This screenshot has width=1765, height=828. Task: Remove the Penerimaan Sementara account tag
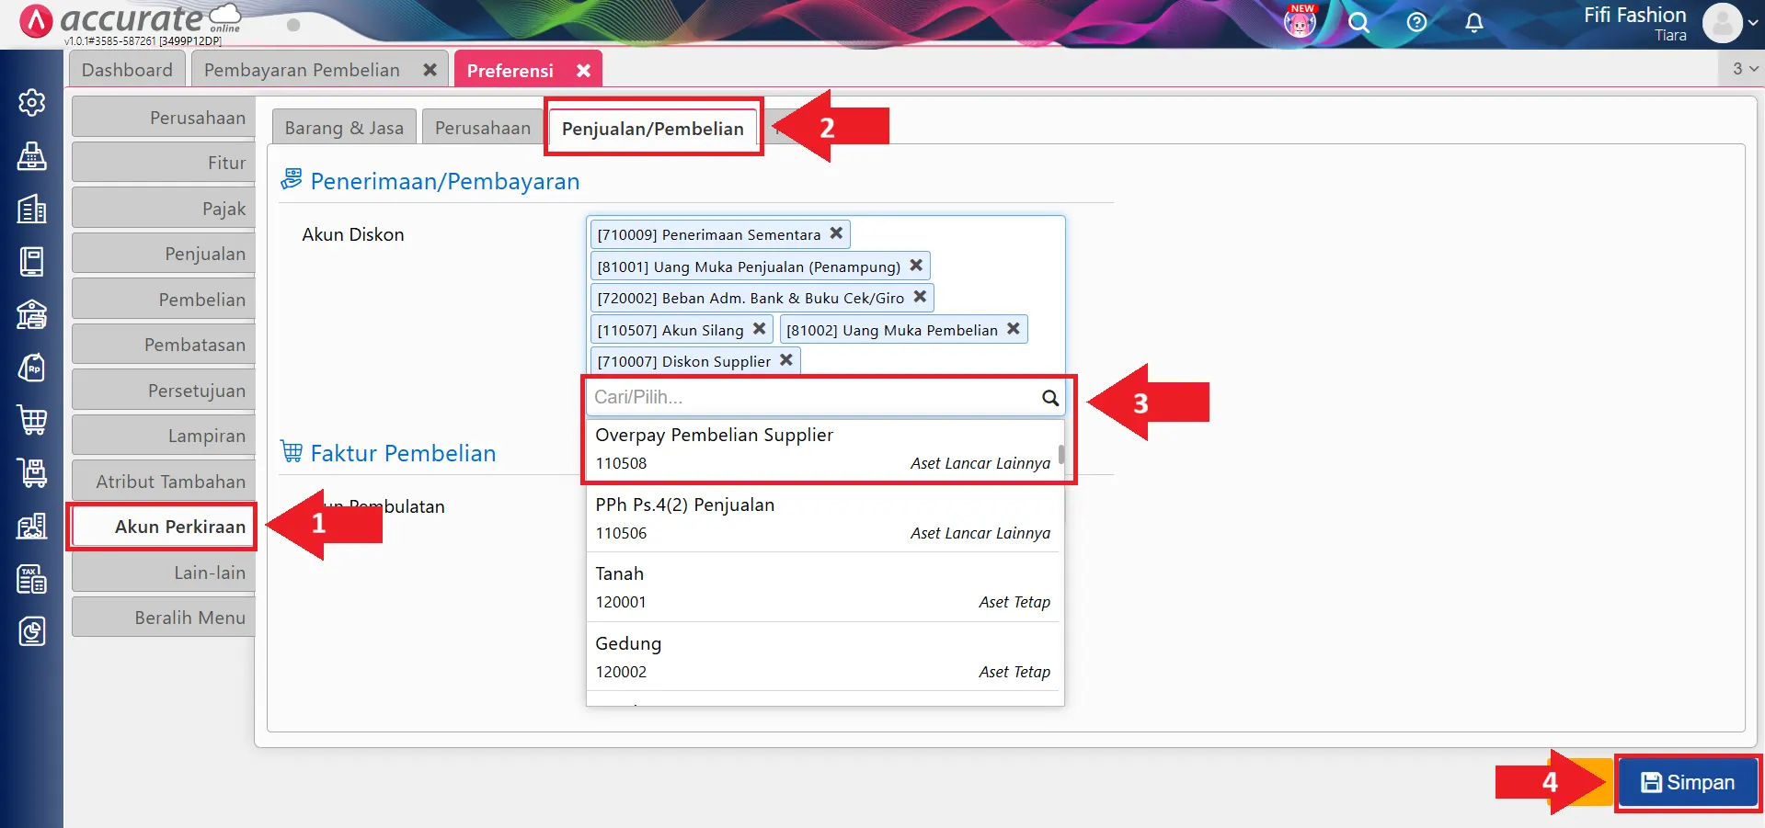point(836,233)
